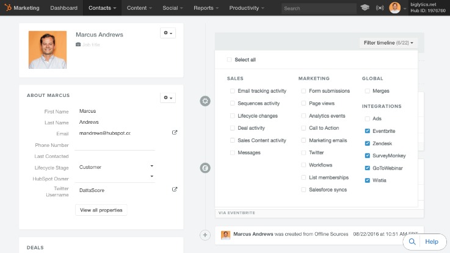
Task: Click View all properties button
Action: point(101,210)
